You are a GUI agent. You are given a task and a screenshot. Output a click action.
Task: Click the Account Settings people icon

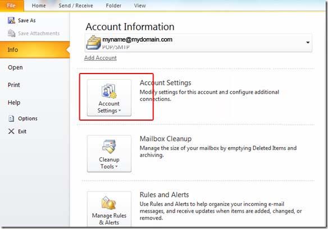click(109, 91)
